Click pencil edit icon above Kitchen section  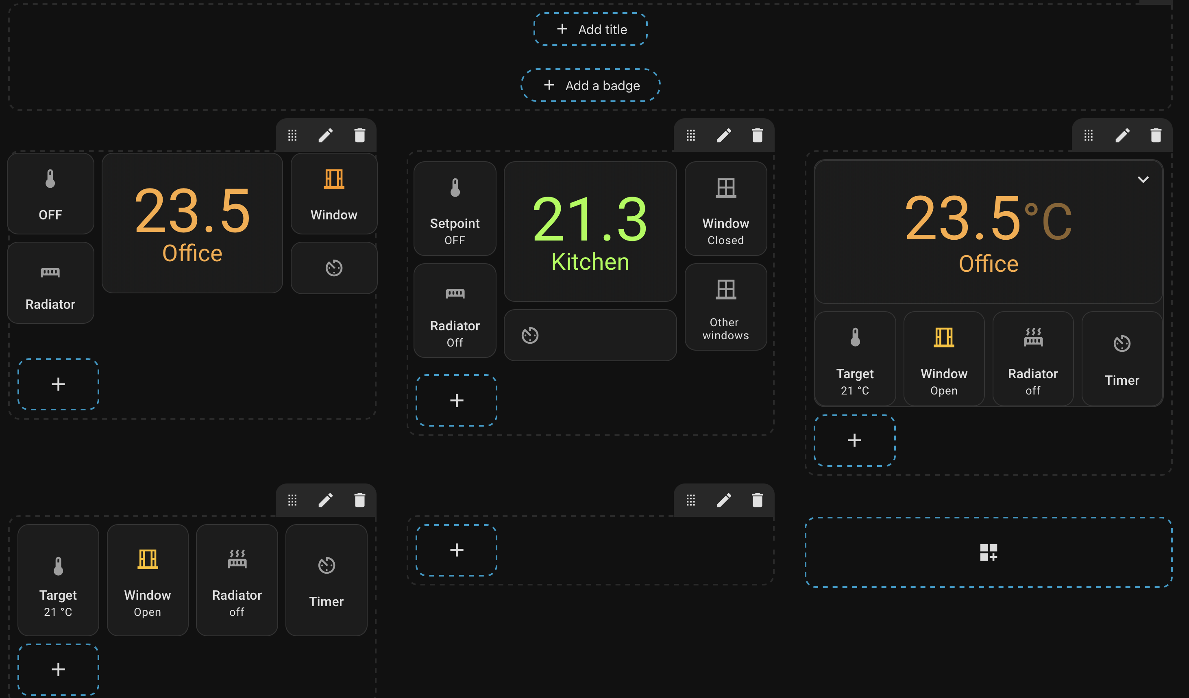point(724,136)
